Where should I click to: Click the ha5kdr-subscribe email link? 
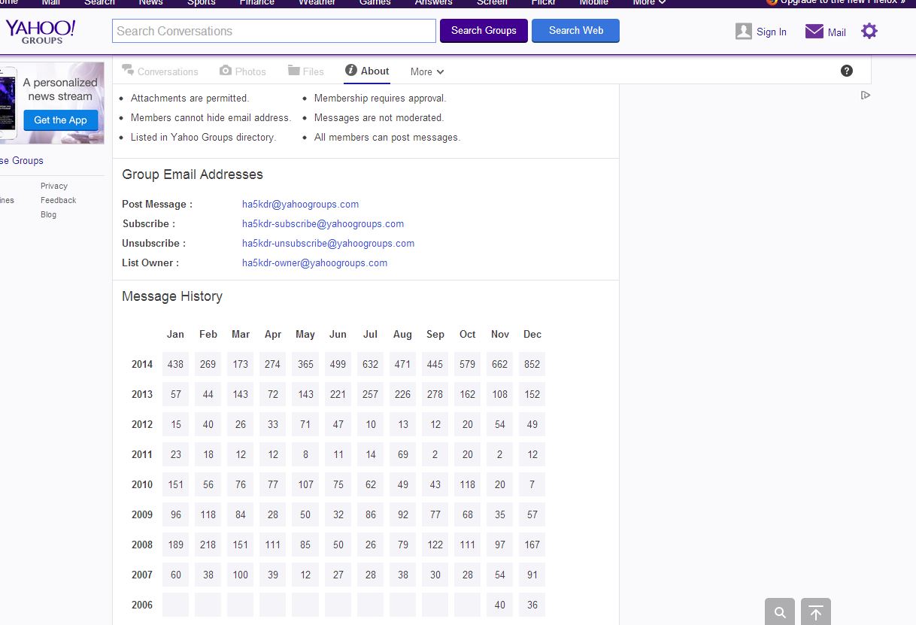[x=323, y=223]
